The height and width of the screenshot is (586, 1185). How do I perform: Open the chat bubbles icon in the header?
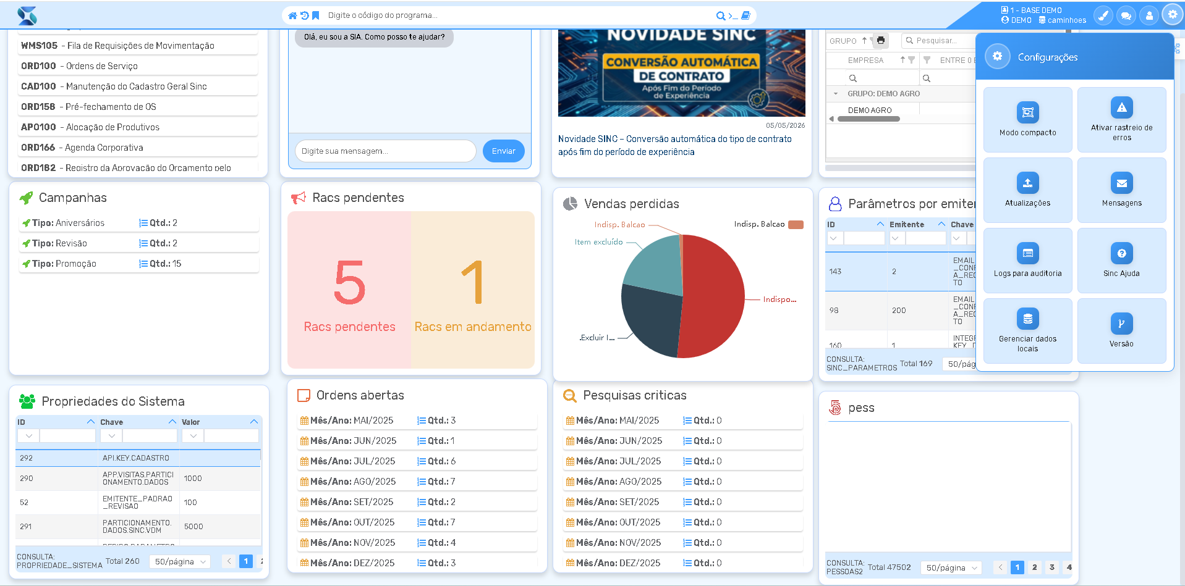1126,15
